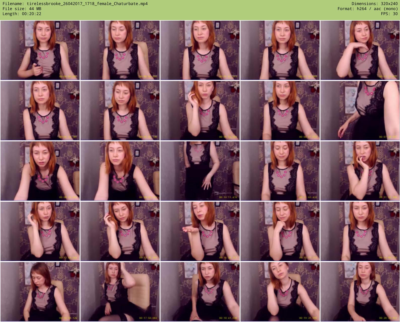Click the frame stamped 00:10:11.476
This screenshot has width=400, height=322.
coord(200,171)
